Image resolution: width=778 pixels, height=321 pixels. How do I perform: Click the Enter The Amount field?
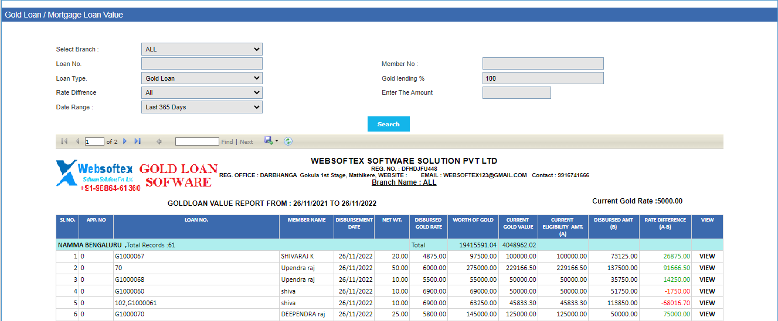(x=517, y=92)
